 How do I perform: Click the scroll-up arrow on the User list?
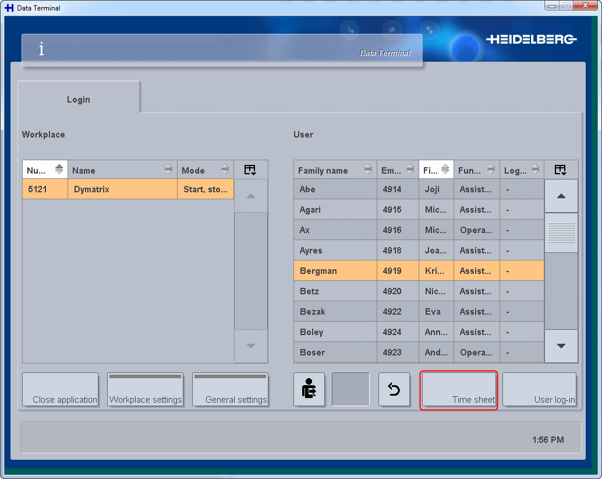(x=561, y=196)
